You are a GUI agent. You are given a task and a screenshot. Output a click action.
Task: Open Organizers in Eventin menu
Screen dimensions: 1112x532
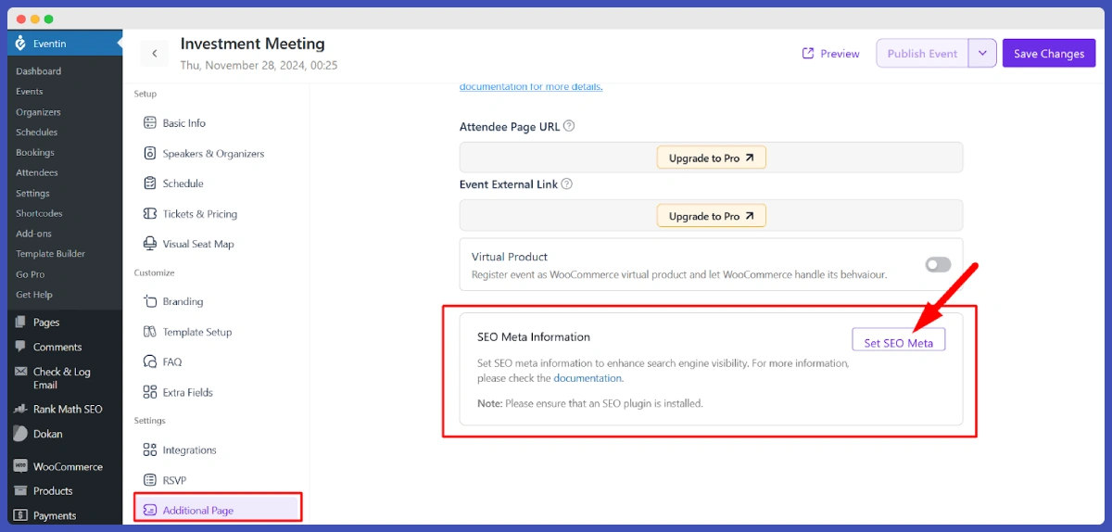(x=38, y=112)
